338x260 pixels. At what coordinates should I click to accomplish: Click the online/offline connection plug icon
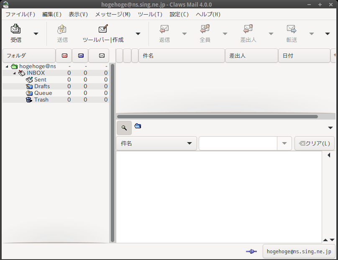(x=251, y=251)
